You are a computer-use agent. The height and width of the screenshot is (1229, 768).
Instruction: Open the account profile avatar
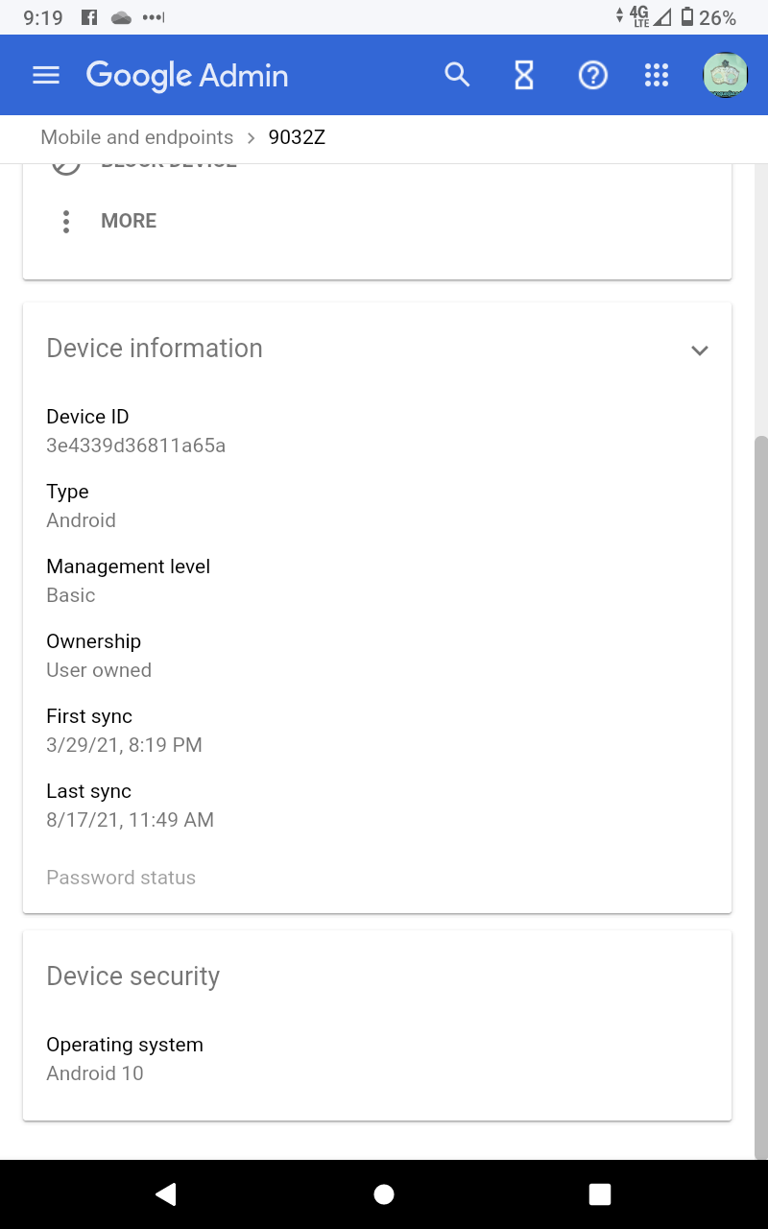(725, 75)
